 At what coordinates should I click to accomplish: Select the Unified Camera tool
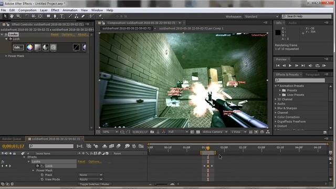pos(34,16)
